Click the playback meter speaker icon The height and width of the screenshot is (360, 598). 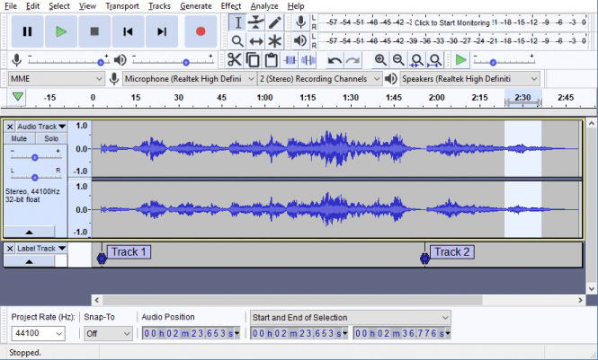point(301,40)
